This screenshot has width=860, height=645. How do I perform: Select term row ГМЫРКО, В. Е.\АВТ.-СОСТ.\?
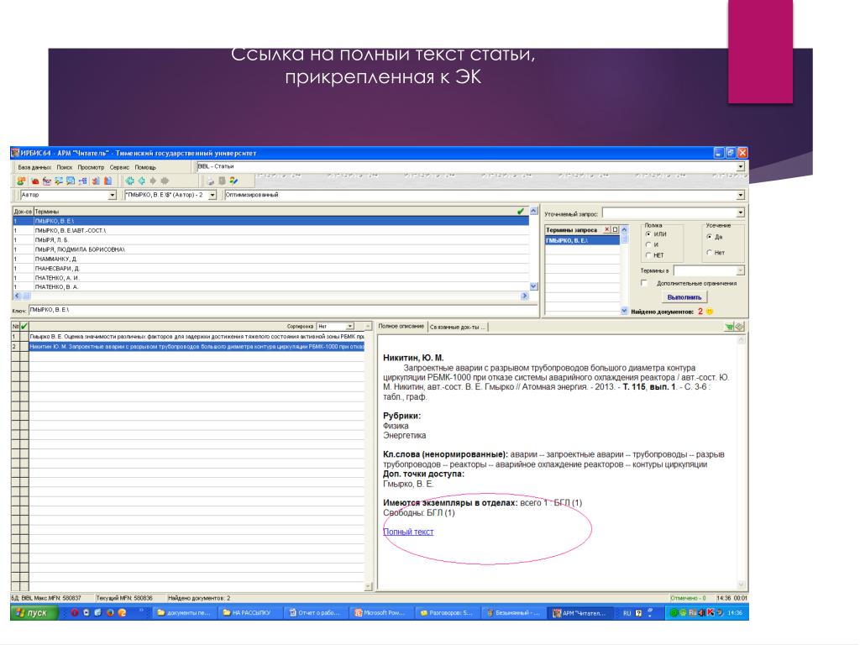click(271, 230)
